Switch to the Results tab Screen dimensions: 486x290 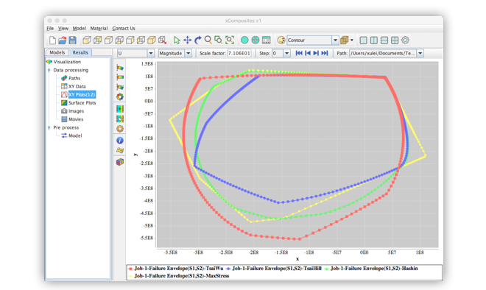point(80,52)
